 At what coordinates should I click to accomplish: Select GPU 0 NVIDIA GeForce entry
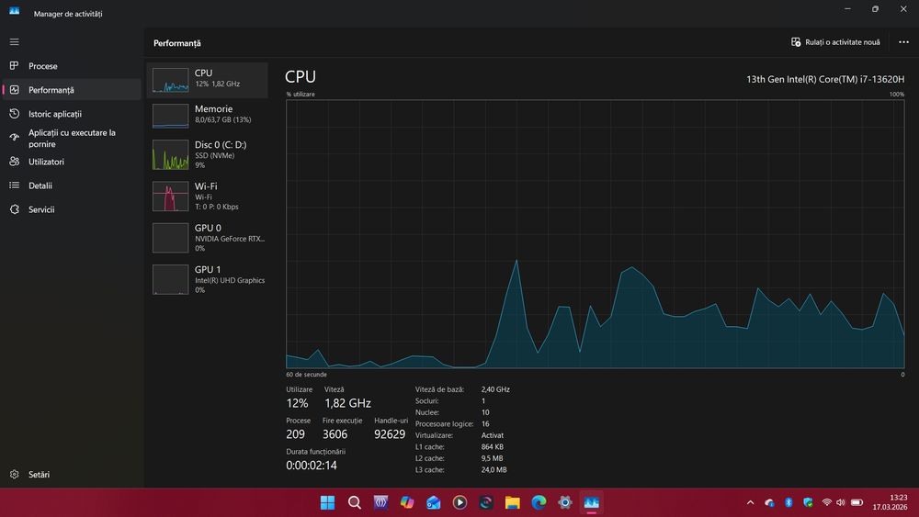point(207,238)
